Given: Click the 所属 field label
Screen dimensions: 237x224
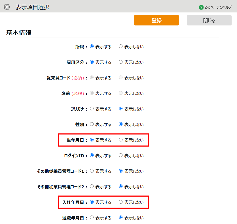Looking at the screenshot, I should coord(80,47).
